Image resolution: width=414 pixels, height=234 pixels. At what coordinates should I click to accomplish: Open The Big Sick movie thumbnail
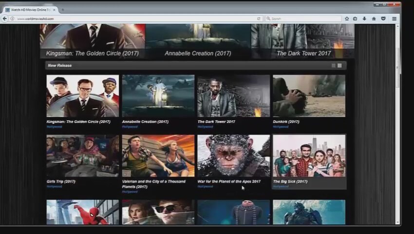(309, 156)
